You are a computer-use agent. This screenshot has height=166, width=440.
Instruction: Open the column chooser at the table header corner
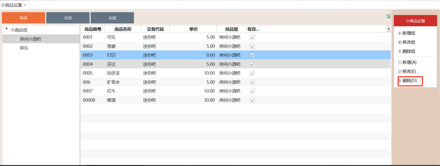click(x=388, y=29)
